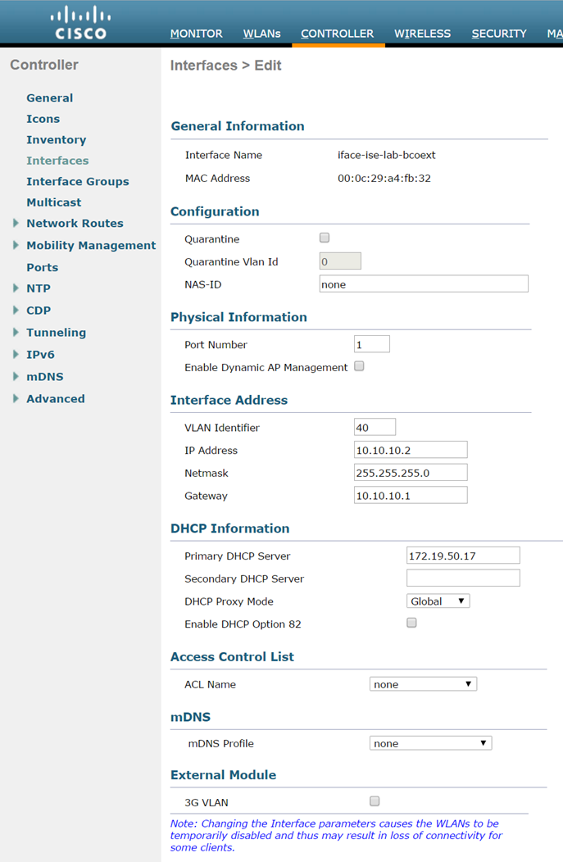Expand Network Routes arrow
The height and width of the screenshot is (862, 563).
16,223
